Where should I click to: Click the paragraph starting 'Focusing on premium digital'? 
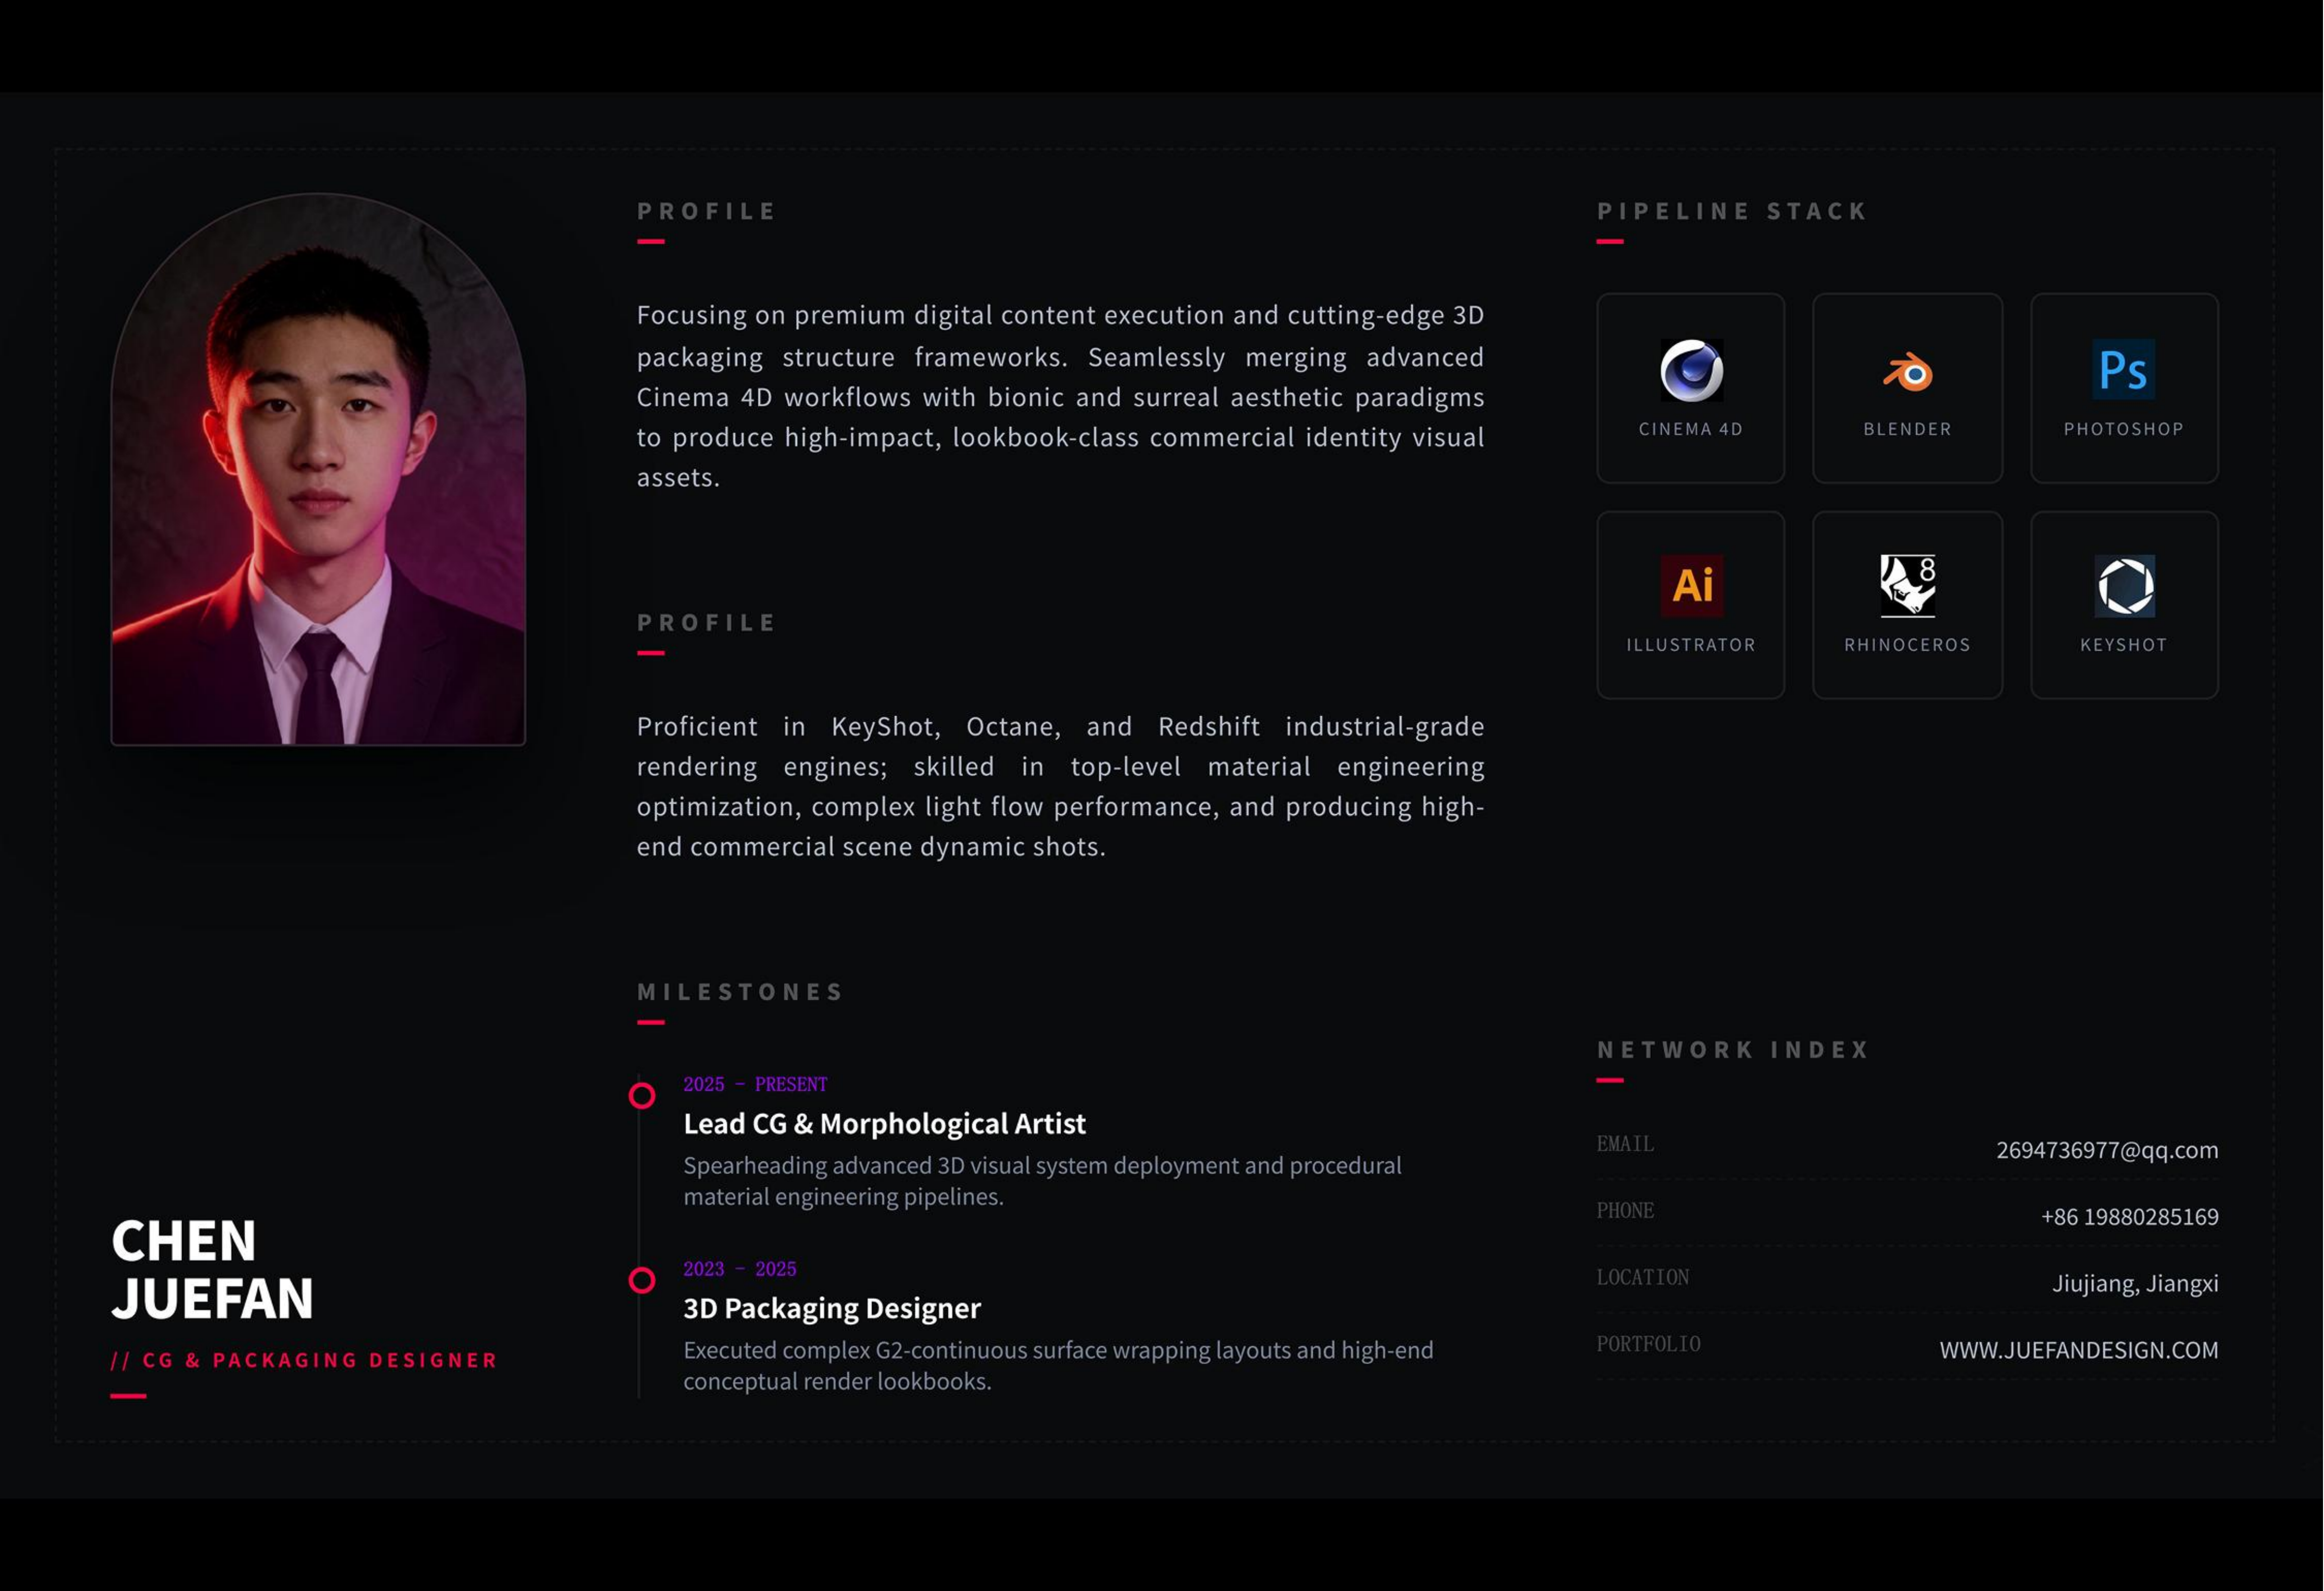(1060, 396)
